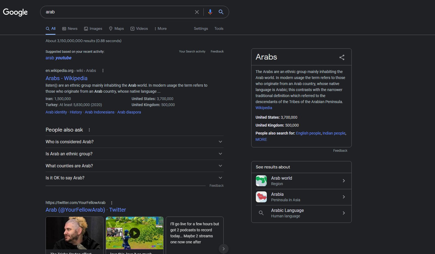This screenshot has width=435, height=254.
Task: Show next tweets with carousel arrow
Action: [224, 249]
